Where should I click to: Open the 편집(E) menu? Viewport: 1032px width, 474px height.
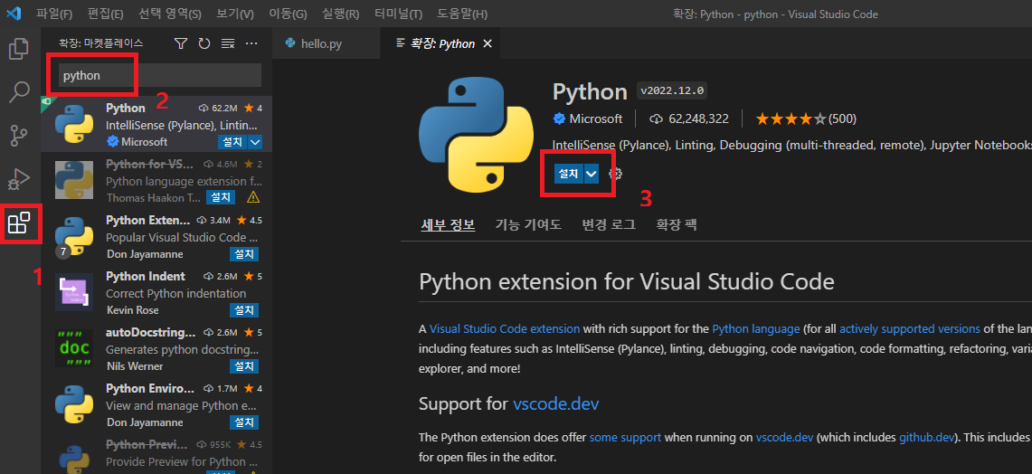105,14
